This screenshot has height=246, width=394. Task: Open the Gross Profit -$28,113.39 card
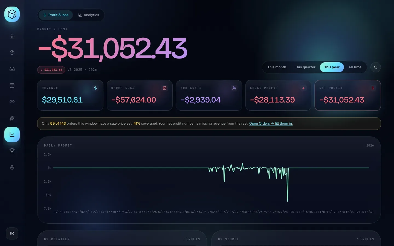tap(278, 95)
